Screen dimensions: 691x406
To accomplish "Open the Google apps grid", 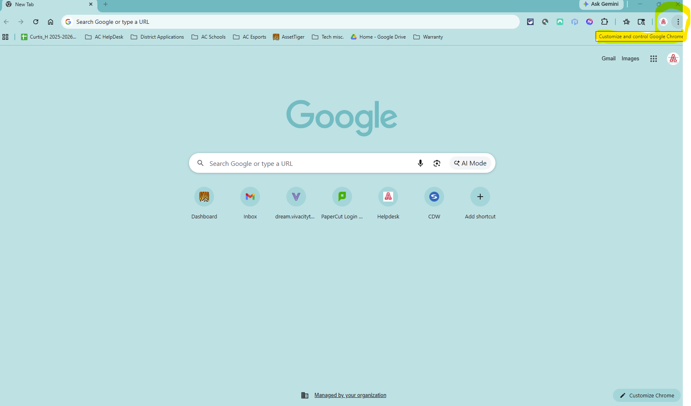I will click(654, 59).
